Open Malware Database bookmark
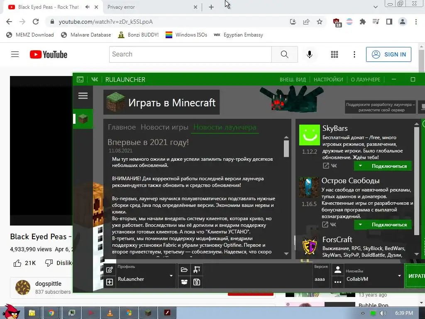 point(86,35)
